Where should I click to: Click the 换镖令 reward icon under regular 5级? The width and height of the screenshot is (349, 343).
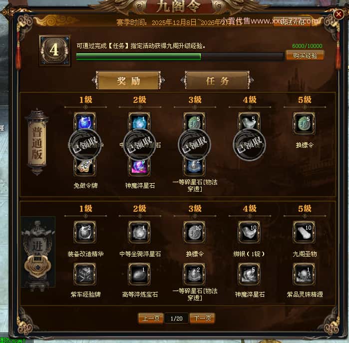pyautogui.click(x=304, y=123)
